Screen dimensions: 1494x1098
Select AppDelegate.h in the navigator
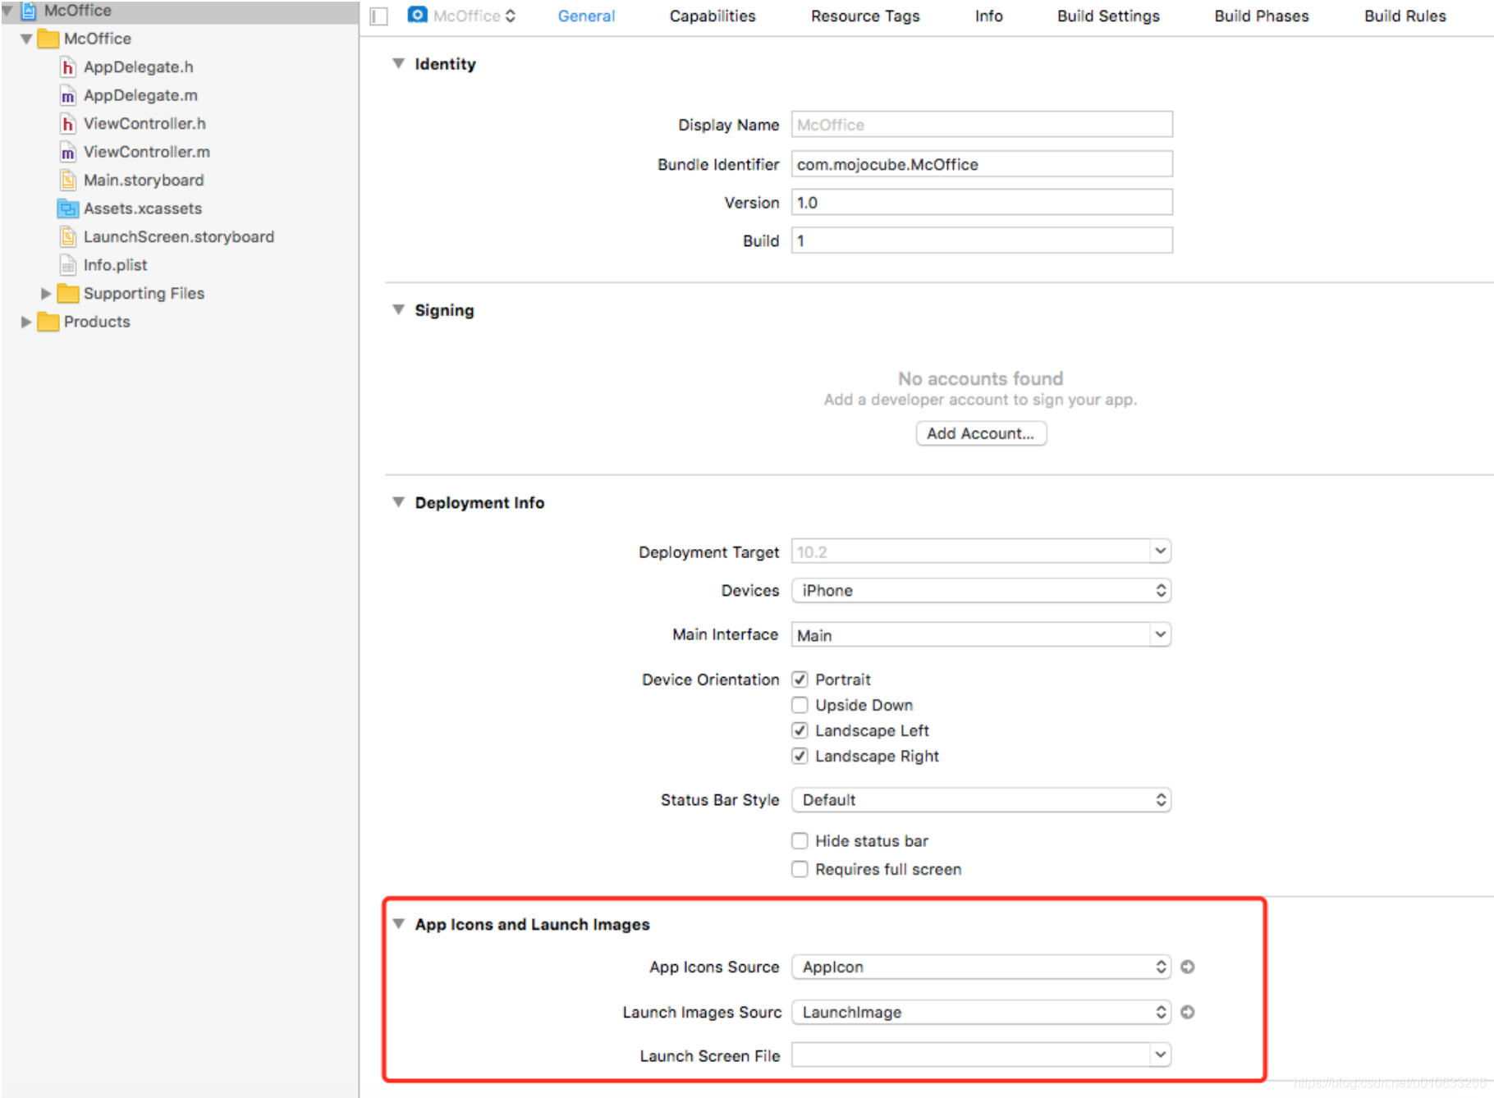coord(139,67)
